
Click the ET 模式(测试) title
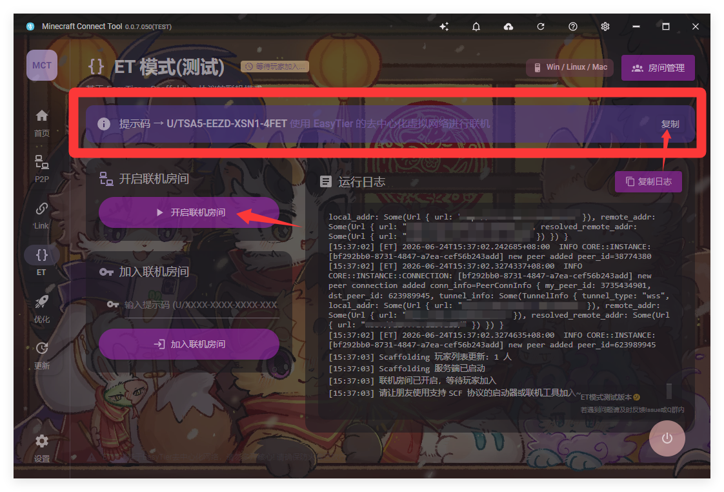pyautogui.click(x=169, y=67)
